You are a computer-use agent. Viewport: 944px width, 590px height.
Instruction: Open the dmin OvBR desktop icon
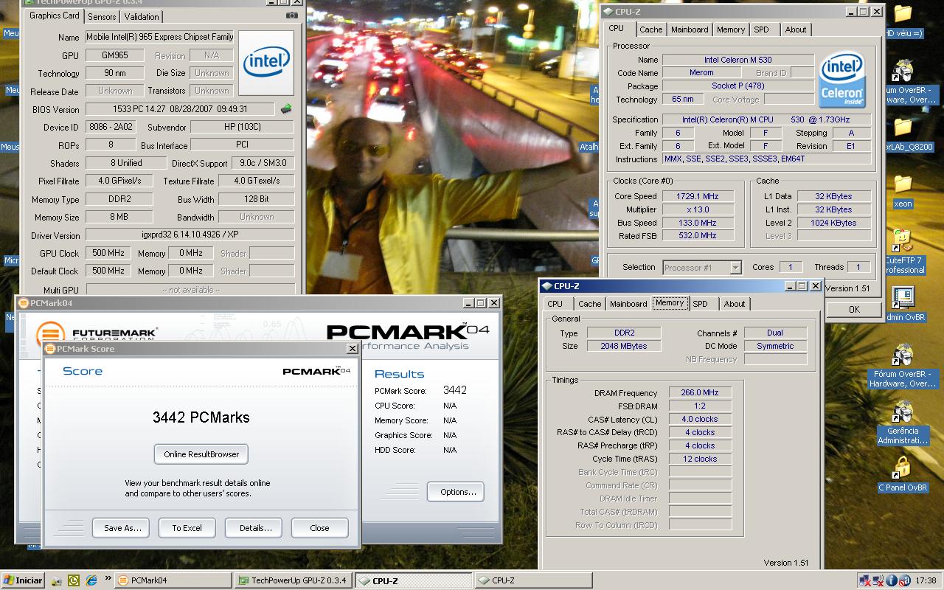[903, 305]
